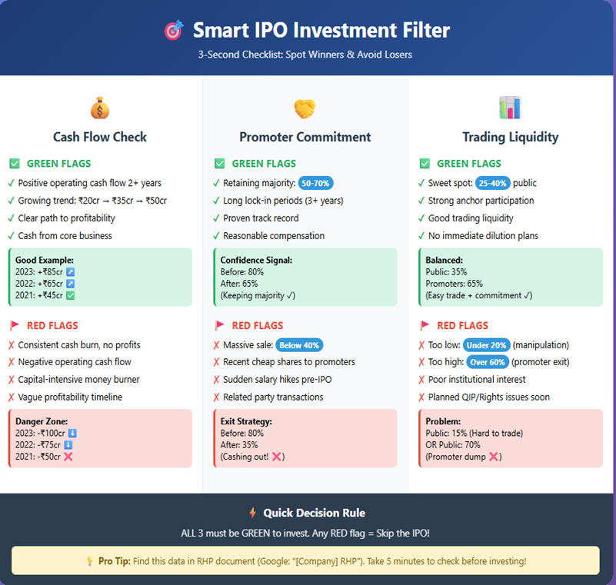Screen dimensions: 616x585
Task: Click the handshake icon above Promoter Commitment
Action: [305, 108]
